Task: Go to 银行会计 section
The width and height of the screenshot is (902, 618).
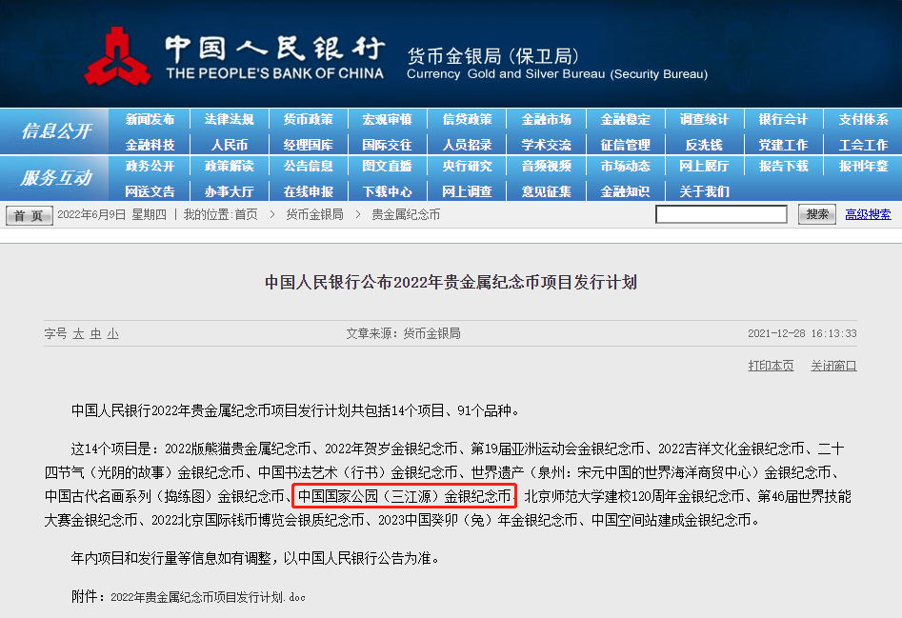Action: click(x=784, y=120)
